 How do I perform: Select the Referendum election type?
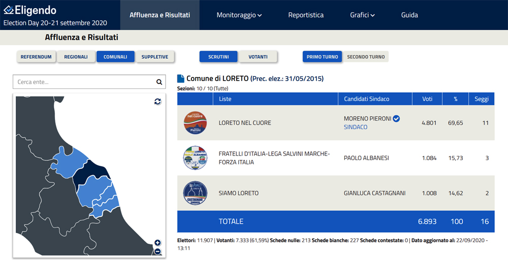coord(36,57)
